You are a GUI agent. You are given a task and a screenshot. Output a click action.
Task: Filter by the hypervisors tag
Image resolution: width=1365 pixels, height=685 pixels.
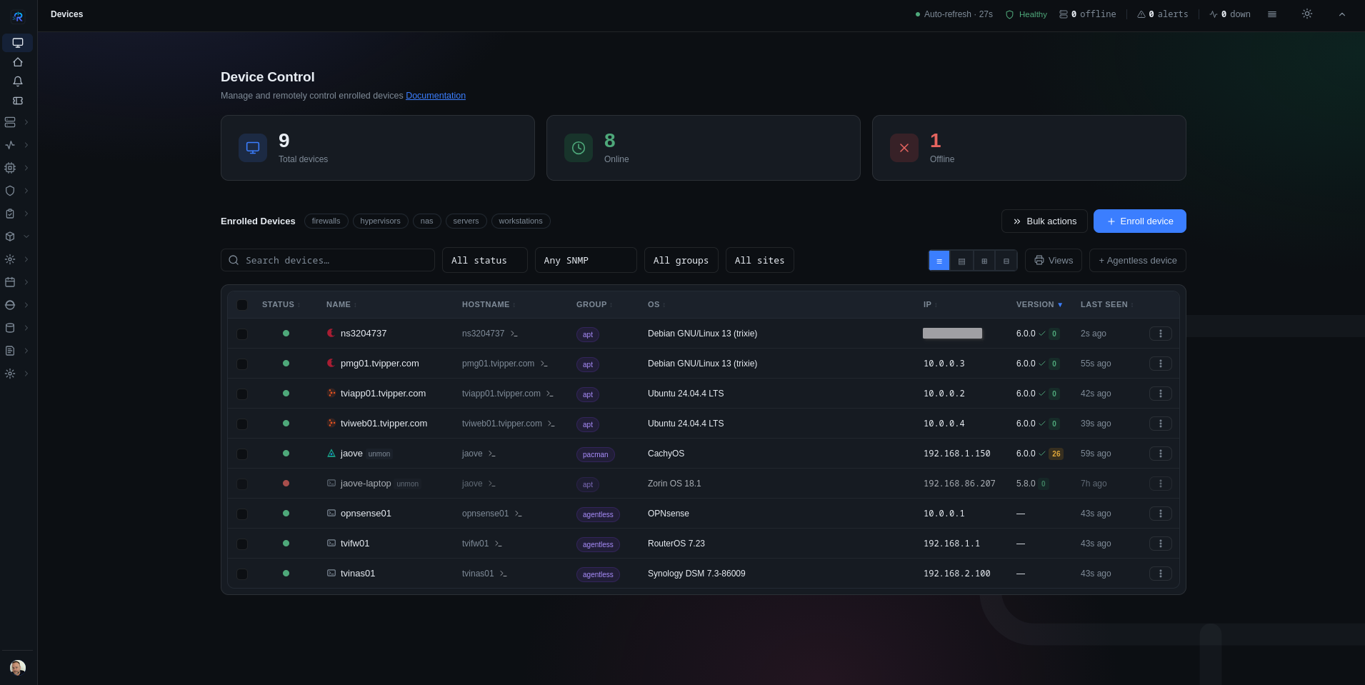[380, 221]
